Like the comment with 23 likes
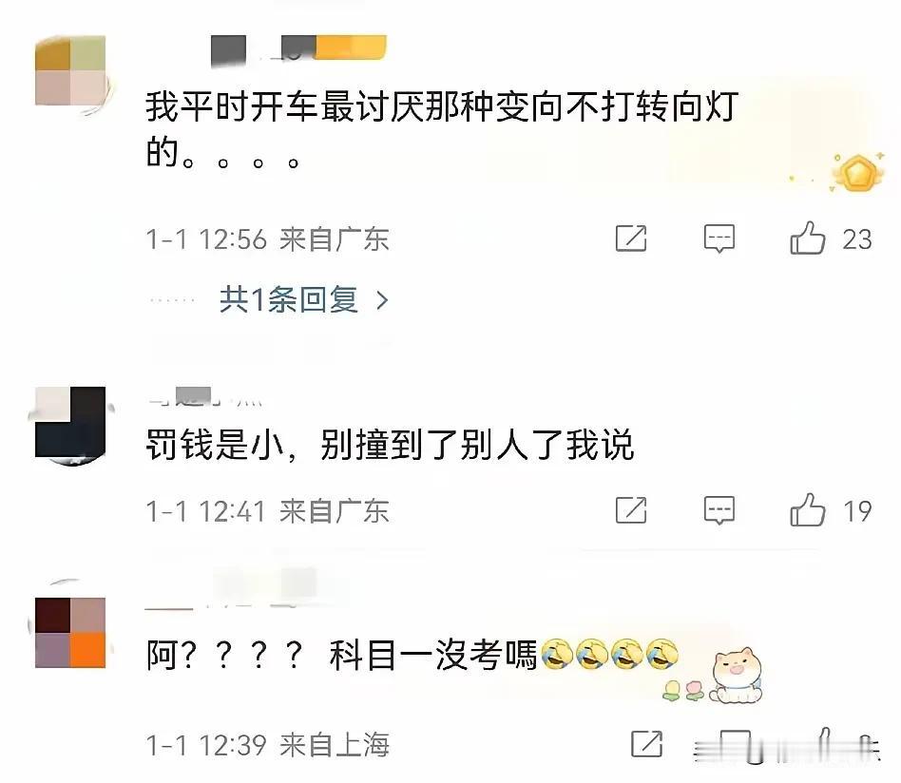 pyautogui.click(x=807, y=238)
